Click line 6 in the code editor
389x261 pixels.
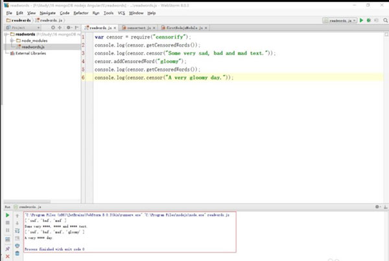[x=162, y=77]
